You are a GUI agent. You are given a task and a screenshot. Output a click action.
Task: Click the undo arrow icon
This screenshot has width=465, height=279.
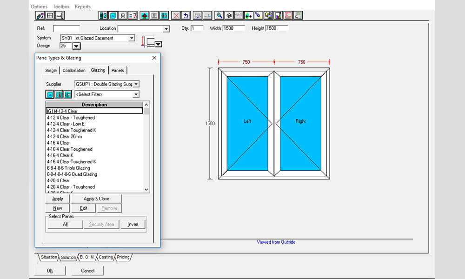pyautogui.click(x=186, y=15)
